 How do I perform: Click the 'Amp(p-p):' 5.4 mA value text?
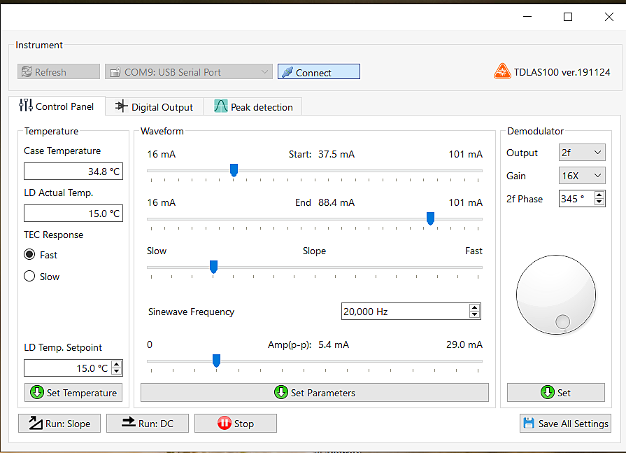pyautogui.click(x=334, y=344)
